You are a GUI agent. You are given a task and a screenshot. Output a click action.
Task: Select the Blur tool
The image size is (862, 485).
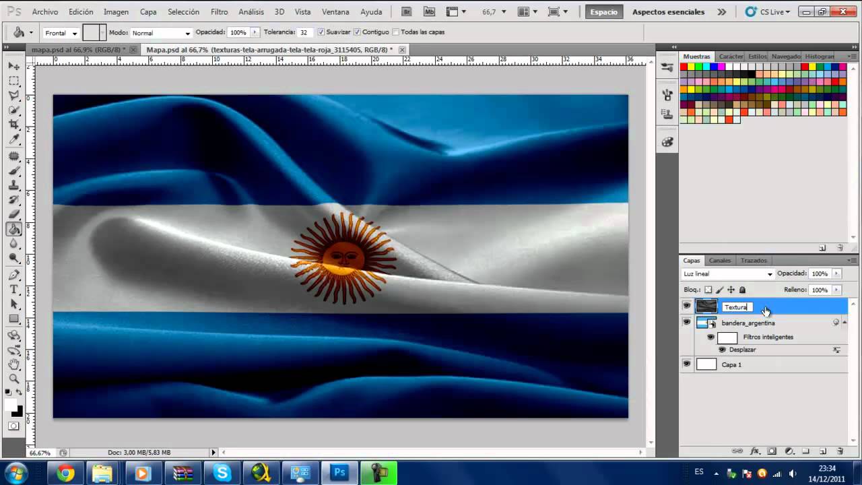[13, 245]
